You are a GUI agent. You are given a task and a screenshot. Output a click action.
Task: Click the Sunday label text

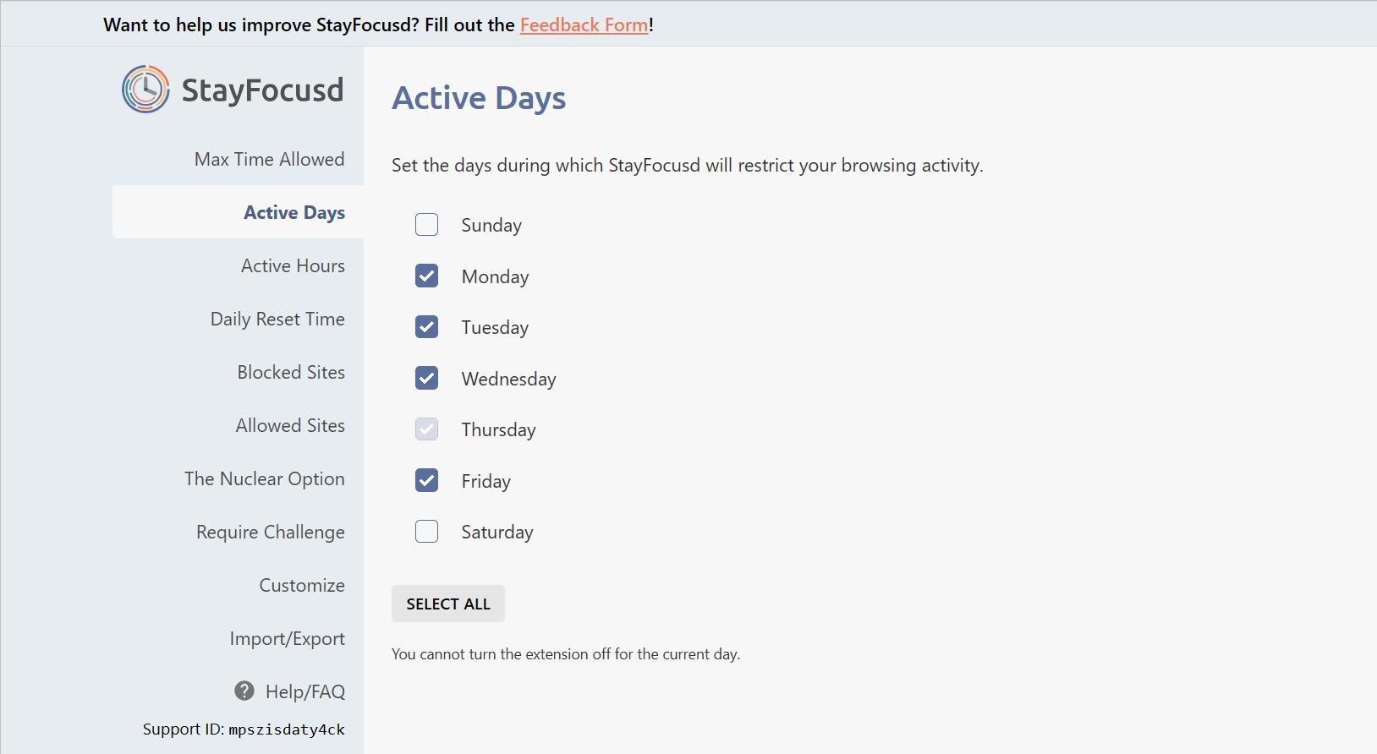click(491, 225)
